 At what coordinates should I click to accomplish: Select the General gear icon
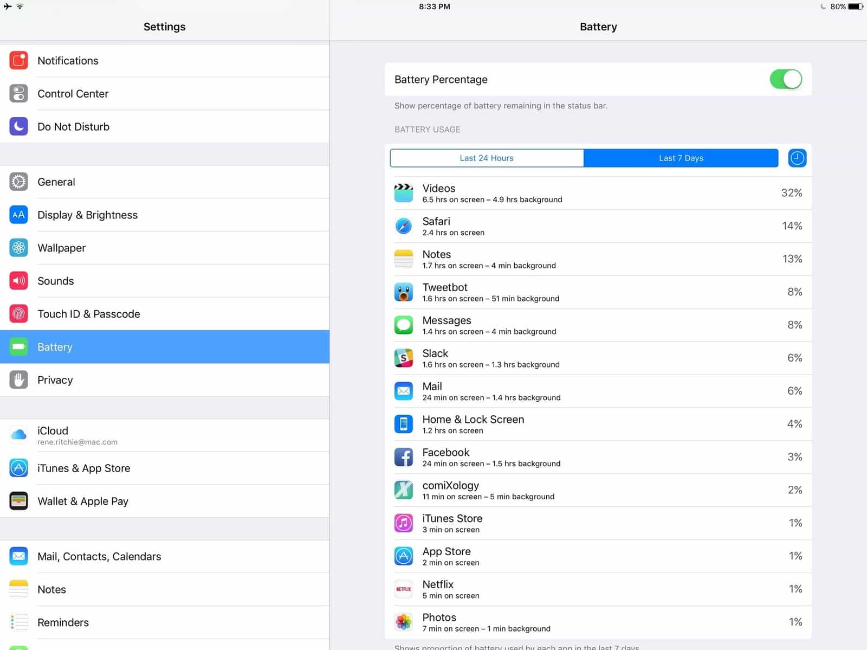click(x=19, y=182)
